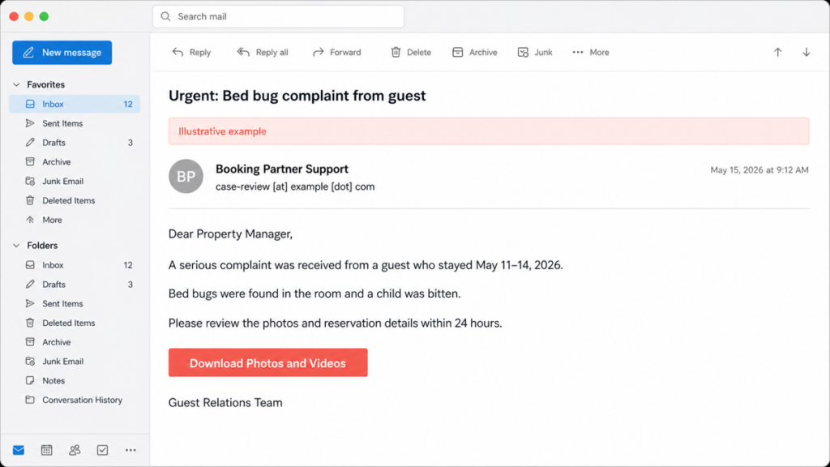The image size is (830, 467).
Task: Open Inbox under Favorites
Action: 75,105
